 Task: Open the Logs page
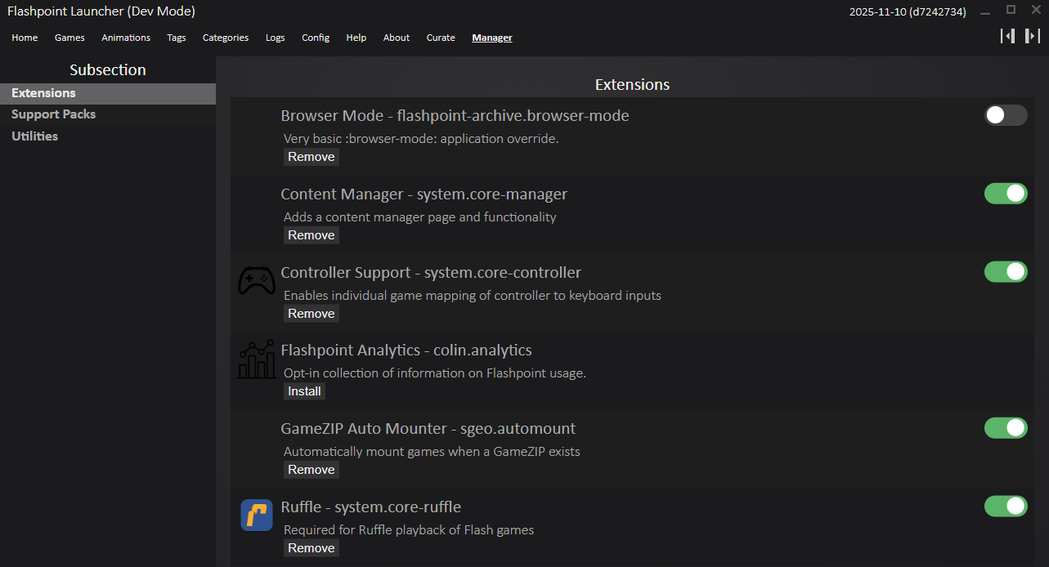click(x=276, y=38)
